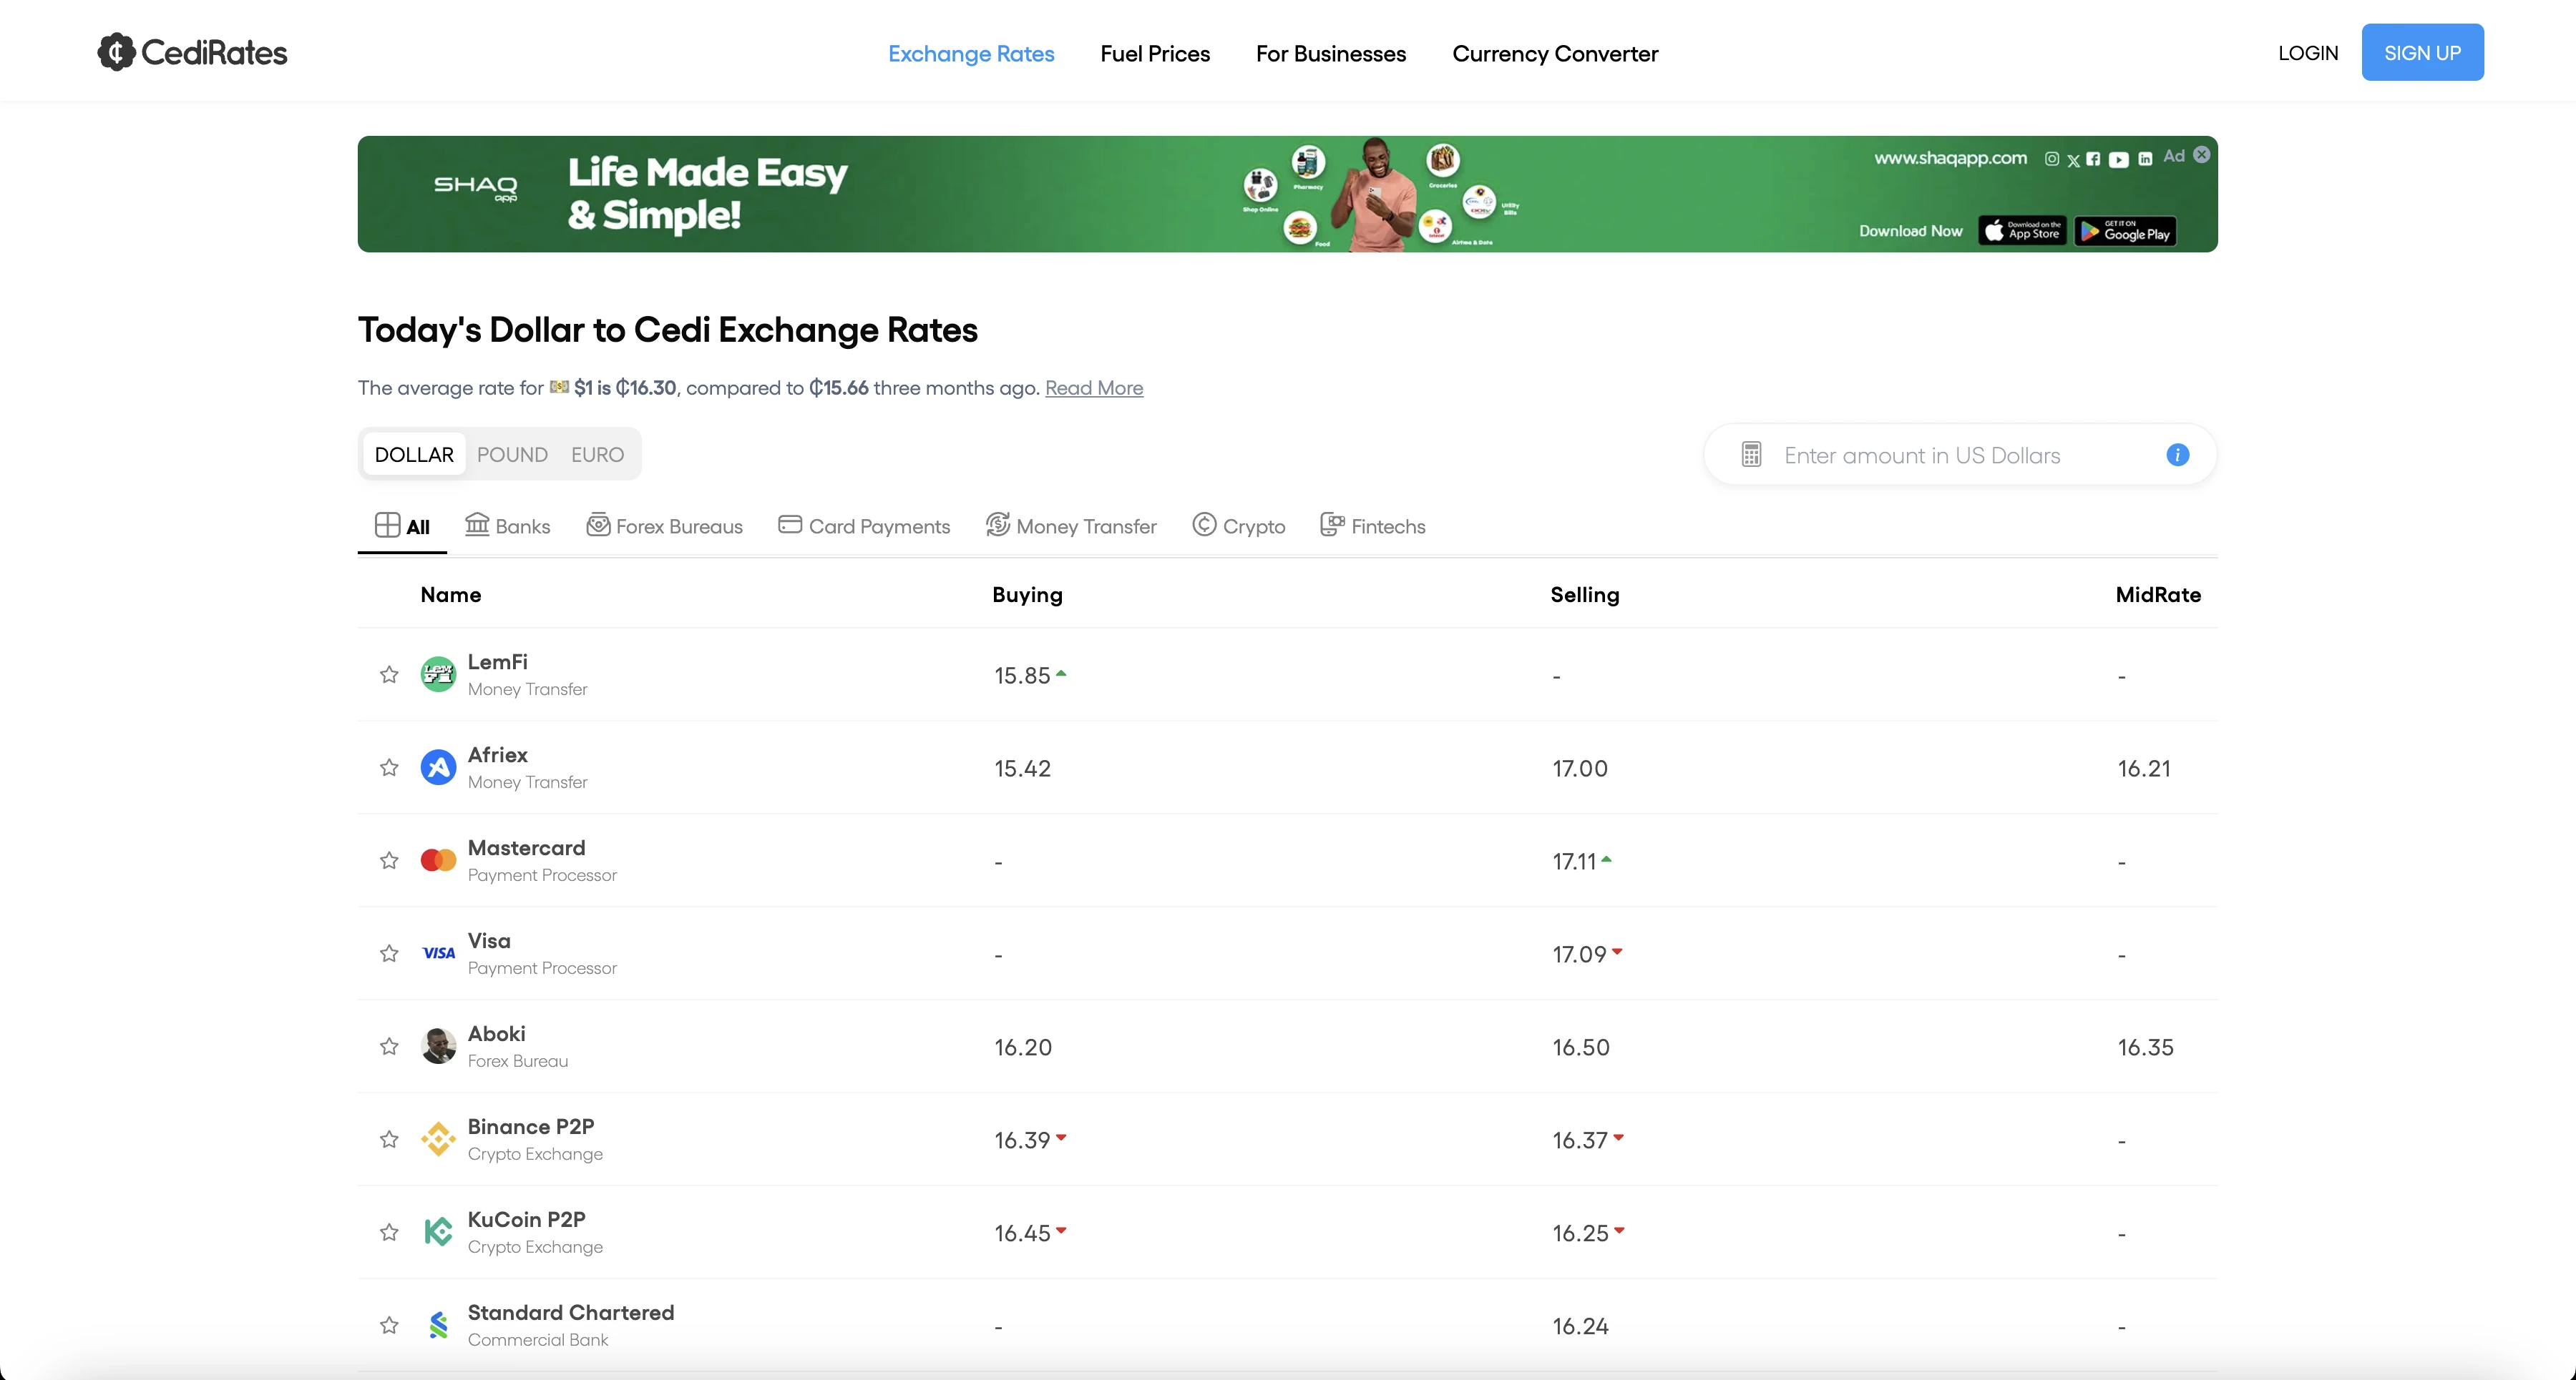
Task: Click the calculator icon in amount field
Action: (x=1751, y=455)
